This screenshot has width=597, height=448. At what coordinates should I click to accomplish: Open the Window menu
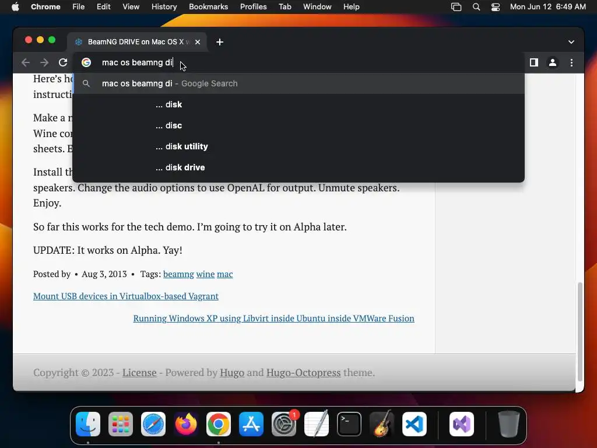[317, 6]
